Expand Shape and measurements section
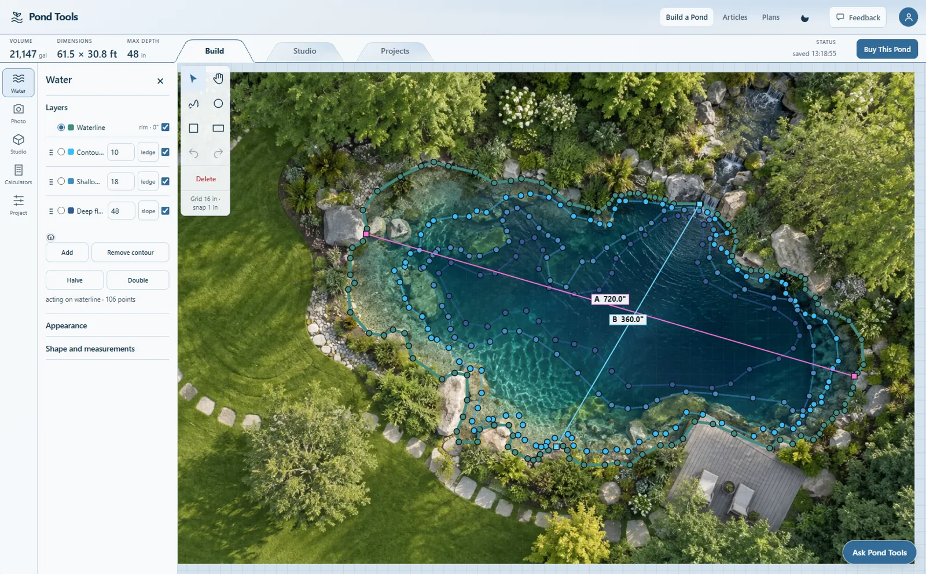The height and width of the screenshot is (574, 926). click(x=108, y=349)
